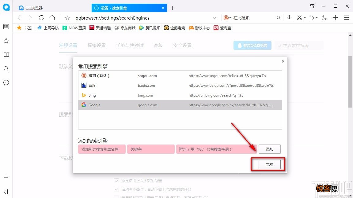This screenshot has height=198, width=353.
Task: Open the 企鹅电竞 bookmark
Action: (x=174, y=28)
